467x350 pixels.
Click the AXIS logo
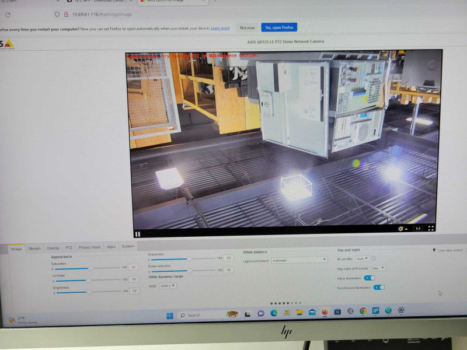[7, 44]
